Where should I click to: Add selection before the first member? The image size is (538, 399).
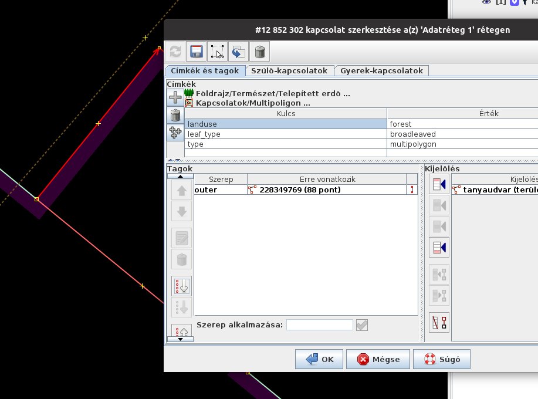[x=439, y=185]
